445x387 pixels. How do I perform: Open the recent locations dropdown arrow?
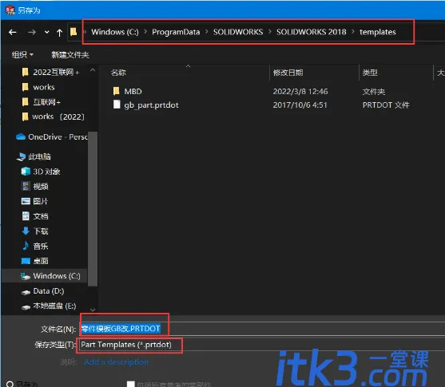pos(47,33)
